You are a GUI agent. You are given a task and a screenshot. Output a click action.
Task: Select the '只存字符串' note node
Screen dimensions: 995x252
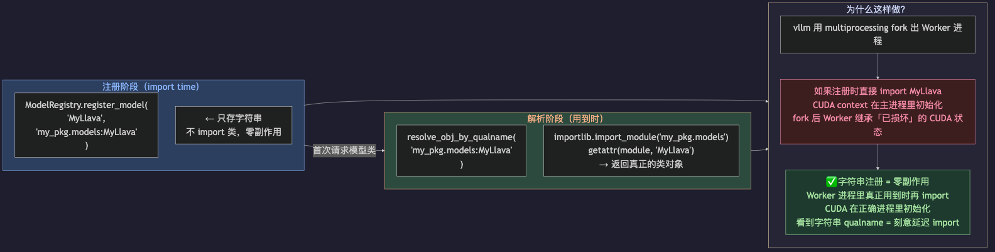(234, 125)
